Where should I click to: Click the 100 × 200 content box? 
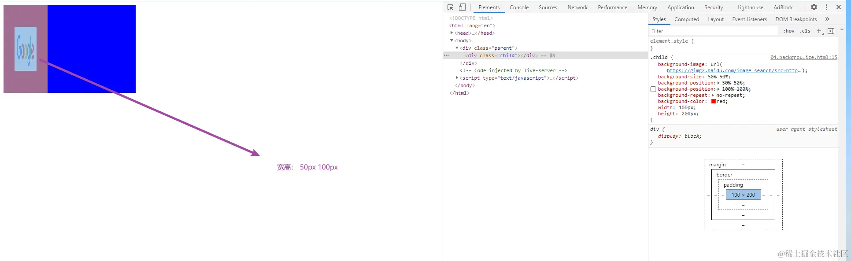(x=743, y=195)
